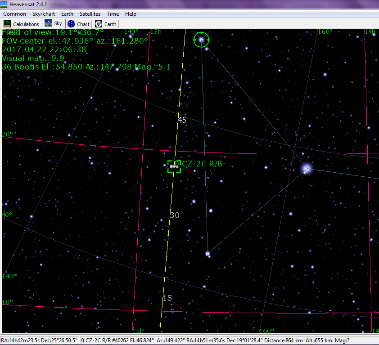Switch to the Chart tab

79,24
